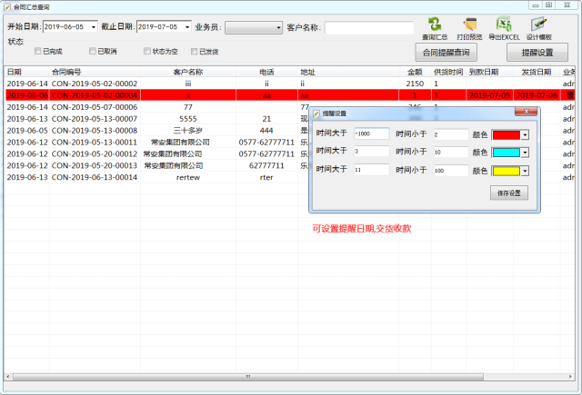The height and width of the screenshot is (395, 582).
Task: Click the 导出EXCEL export icon
Action: pyautogui.click(x=503, y=27)
